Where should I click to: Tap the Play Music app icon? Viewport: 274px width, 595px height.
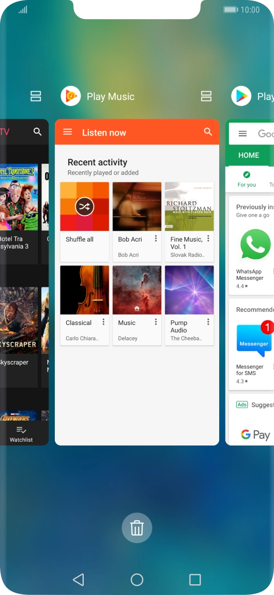tap(71, 96)
